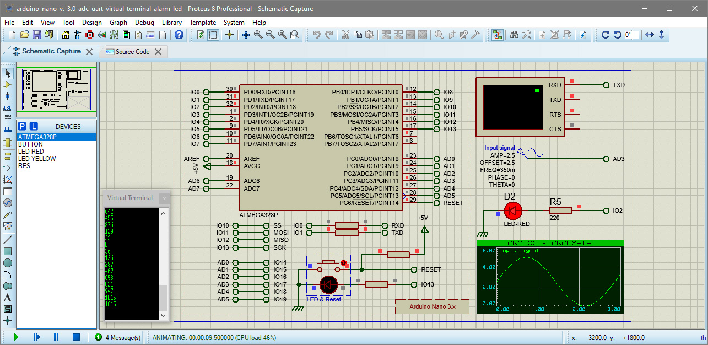Select the 2D text 'A' tool
Viewport: 708px width, 345px height.
(8, 298)
